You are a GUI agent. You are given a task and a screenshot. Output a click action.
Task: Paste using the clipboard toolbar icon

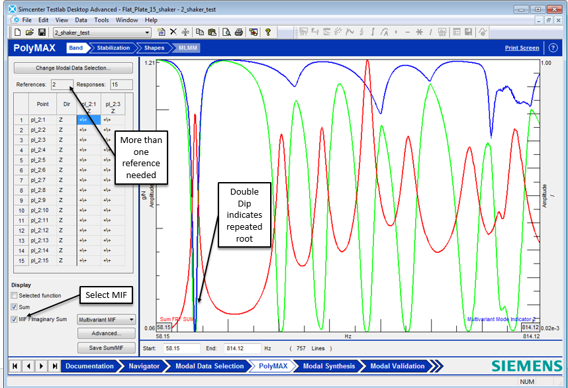(212, 32)
